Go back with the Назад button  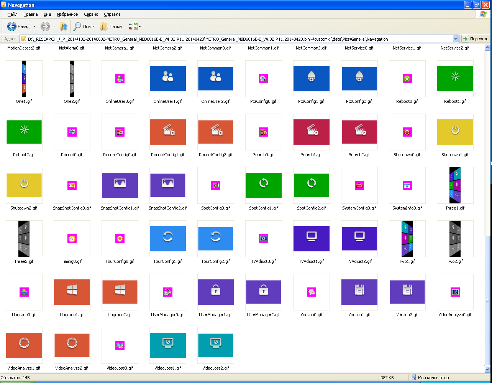(x=19, y=26)
